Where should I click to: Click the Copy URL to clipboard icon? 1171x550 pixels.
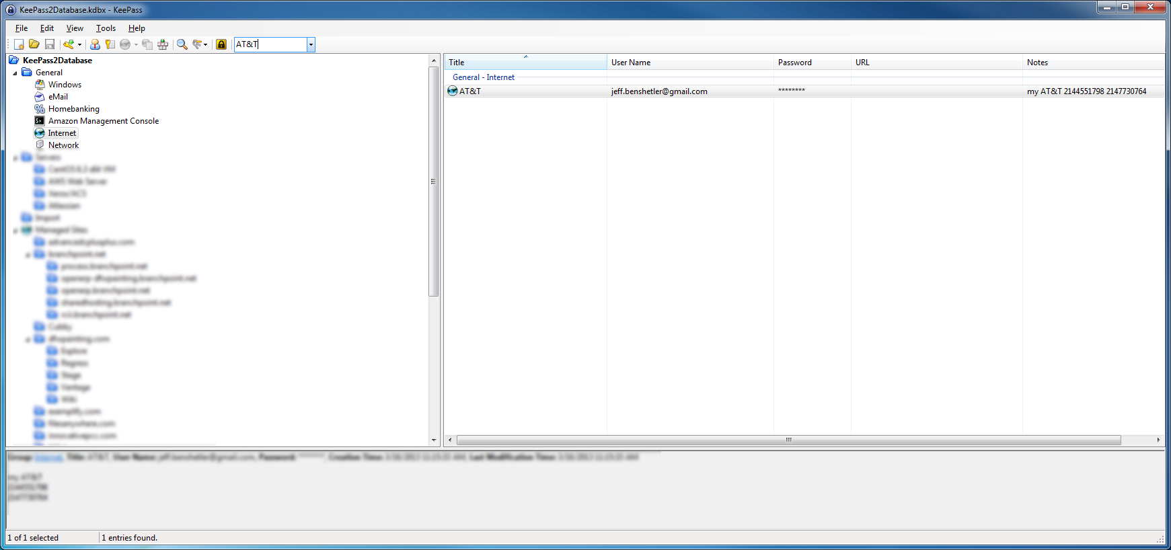pyautogui.click(x=147, y=44)
